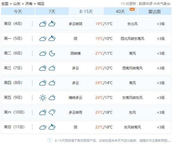Go to 济南 in the breadcrumb
Image resolution: width=173 pixels, height=144 pixels.
coord(29,4)
